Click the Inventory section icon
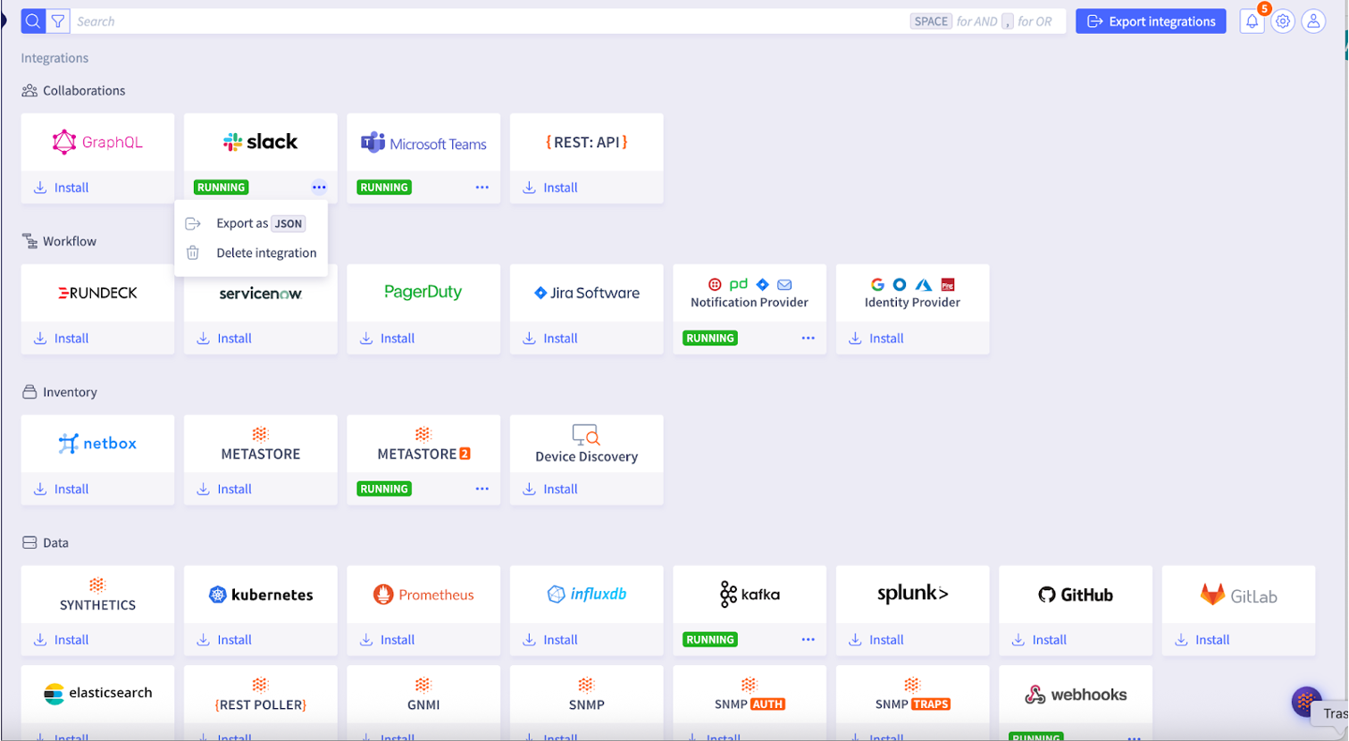 28,391
